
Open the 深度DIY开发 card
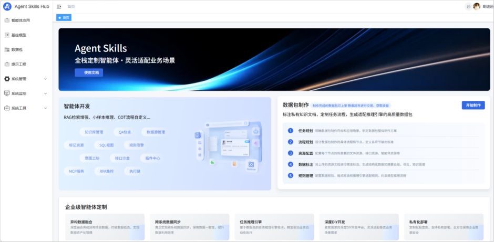point(359,227)
